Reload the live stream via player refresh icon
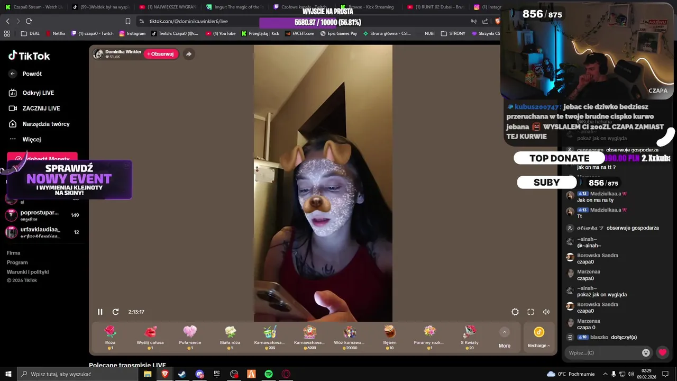Screen dimensions: 677x381 point(115,312)
